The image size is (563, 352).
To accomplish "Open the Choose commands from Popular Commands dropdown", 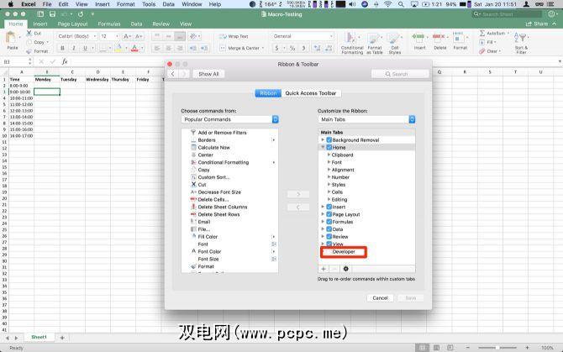I will click(x=229, y=119).
